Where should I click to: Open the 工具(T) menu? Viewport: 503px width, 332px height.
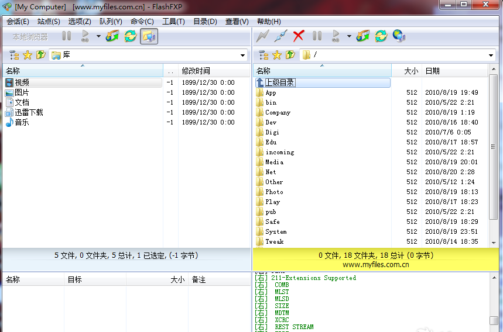click(173, 22)
